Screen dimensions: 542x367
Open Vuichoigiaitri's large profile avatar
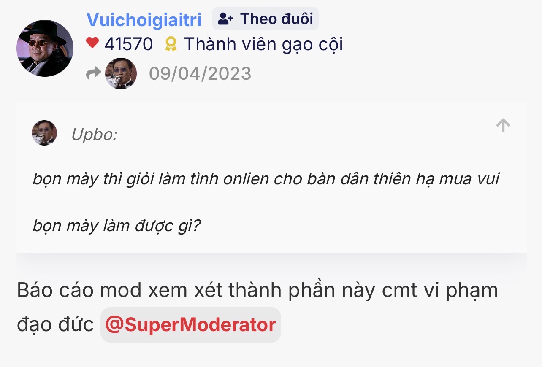point(45,48)
